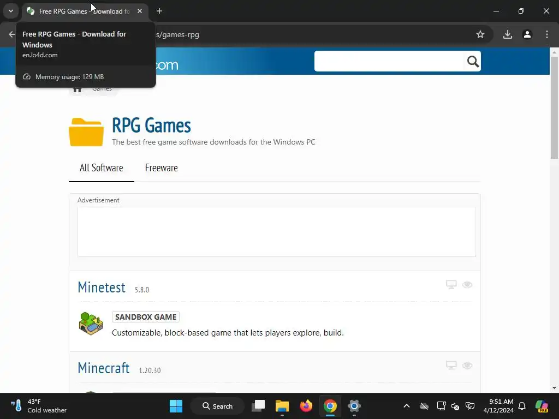Click the SANDBOX GAME tag
The height and width of the screenshot is (419, 559).
click(x=145, y=317)
